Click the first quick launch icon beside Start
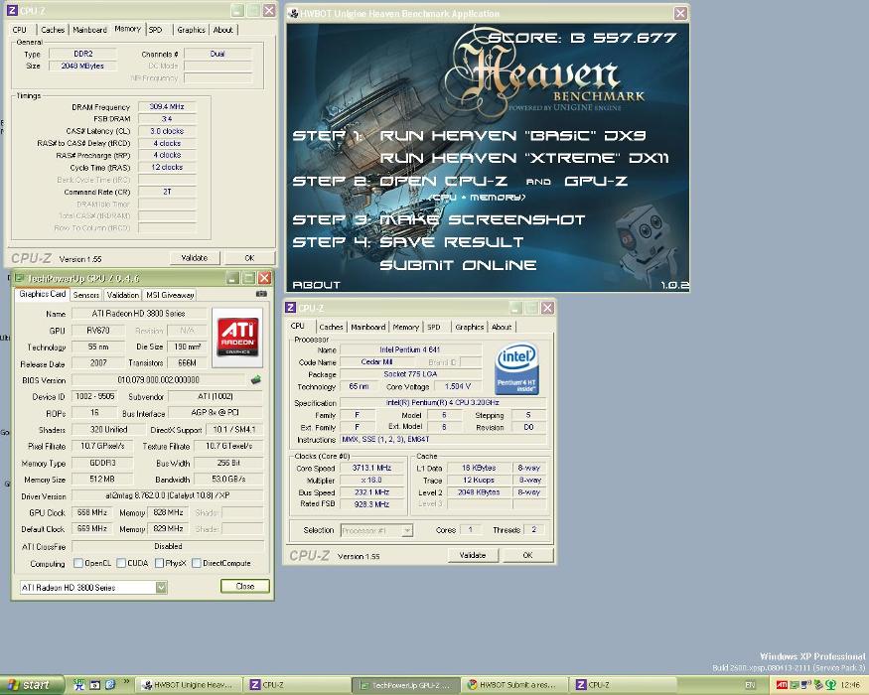869x695 pixels. tap(78, 685)
